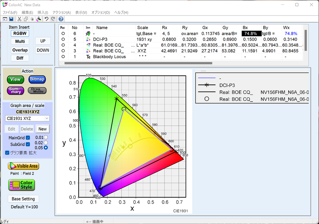Click the Save floppy disk icon
The height and width of the screenshot is (224, 319).
pos(11,19)
